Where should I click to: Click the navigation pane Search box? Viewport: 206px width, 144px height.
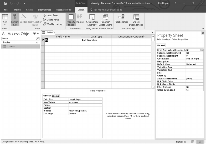coord(18,39)
